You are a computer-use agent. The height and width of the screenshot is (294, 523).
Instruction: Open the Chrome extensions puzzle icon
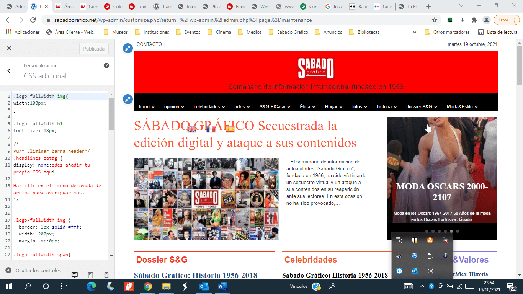[x=474, y=20]
